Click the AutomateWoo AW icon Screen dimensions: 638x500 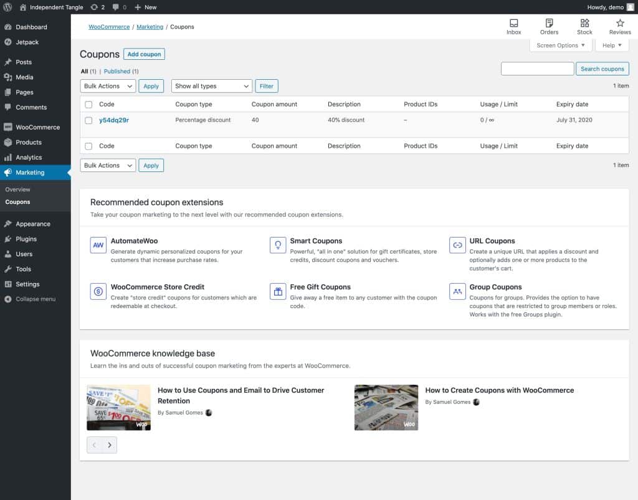coord(98,245)
